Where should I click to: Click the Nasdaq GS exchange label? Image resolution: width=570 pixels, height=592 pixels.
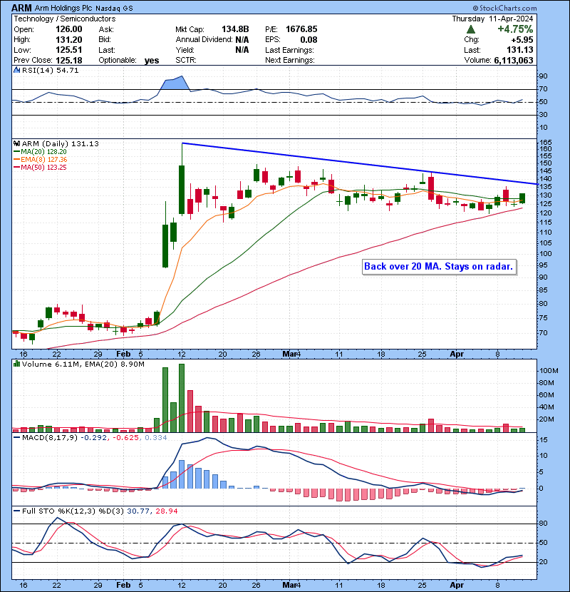coord(114,9)
